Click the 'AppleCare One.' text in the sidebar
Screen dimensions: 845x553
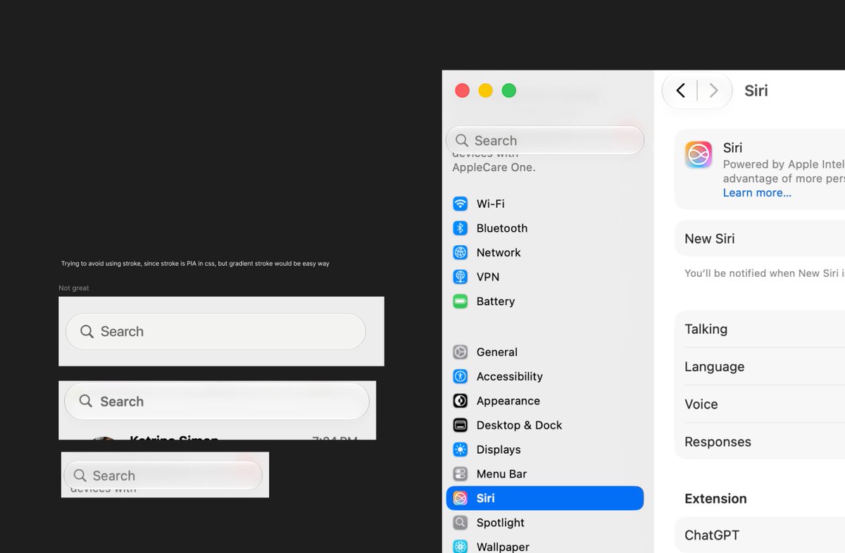click(x=494, y=168)
